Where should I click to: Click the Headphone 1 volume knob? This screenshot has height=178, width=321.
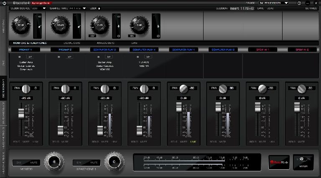tap(114, 162)
